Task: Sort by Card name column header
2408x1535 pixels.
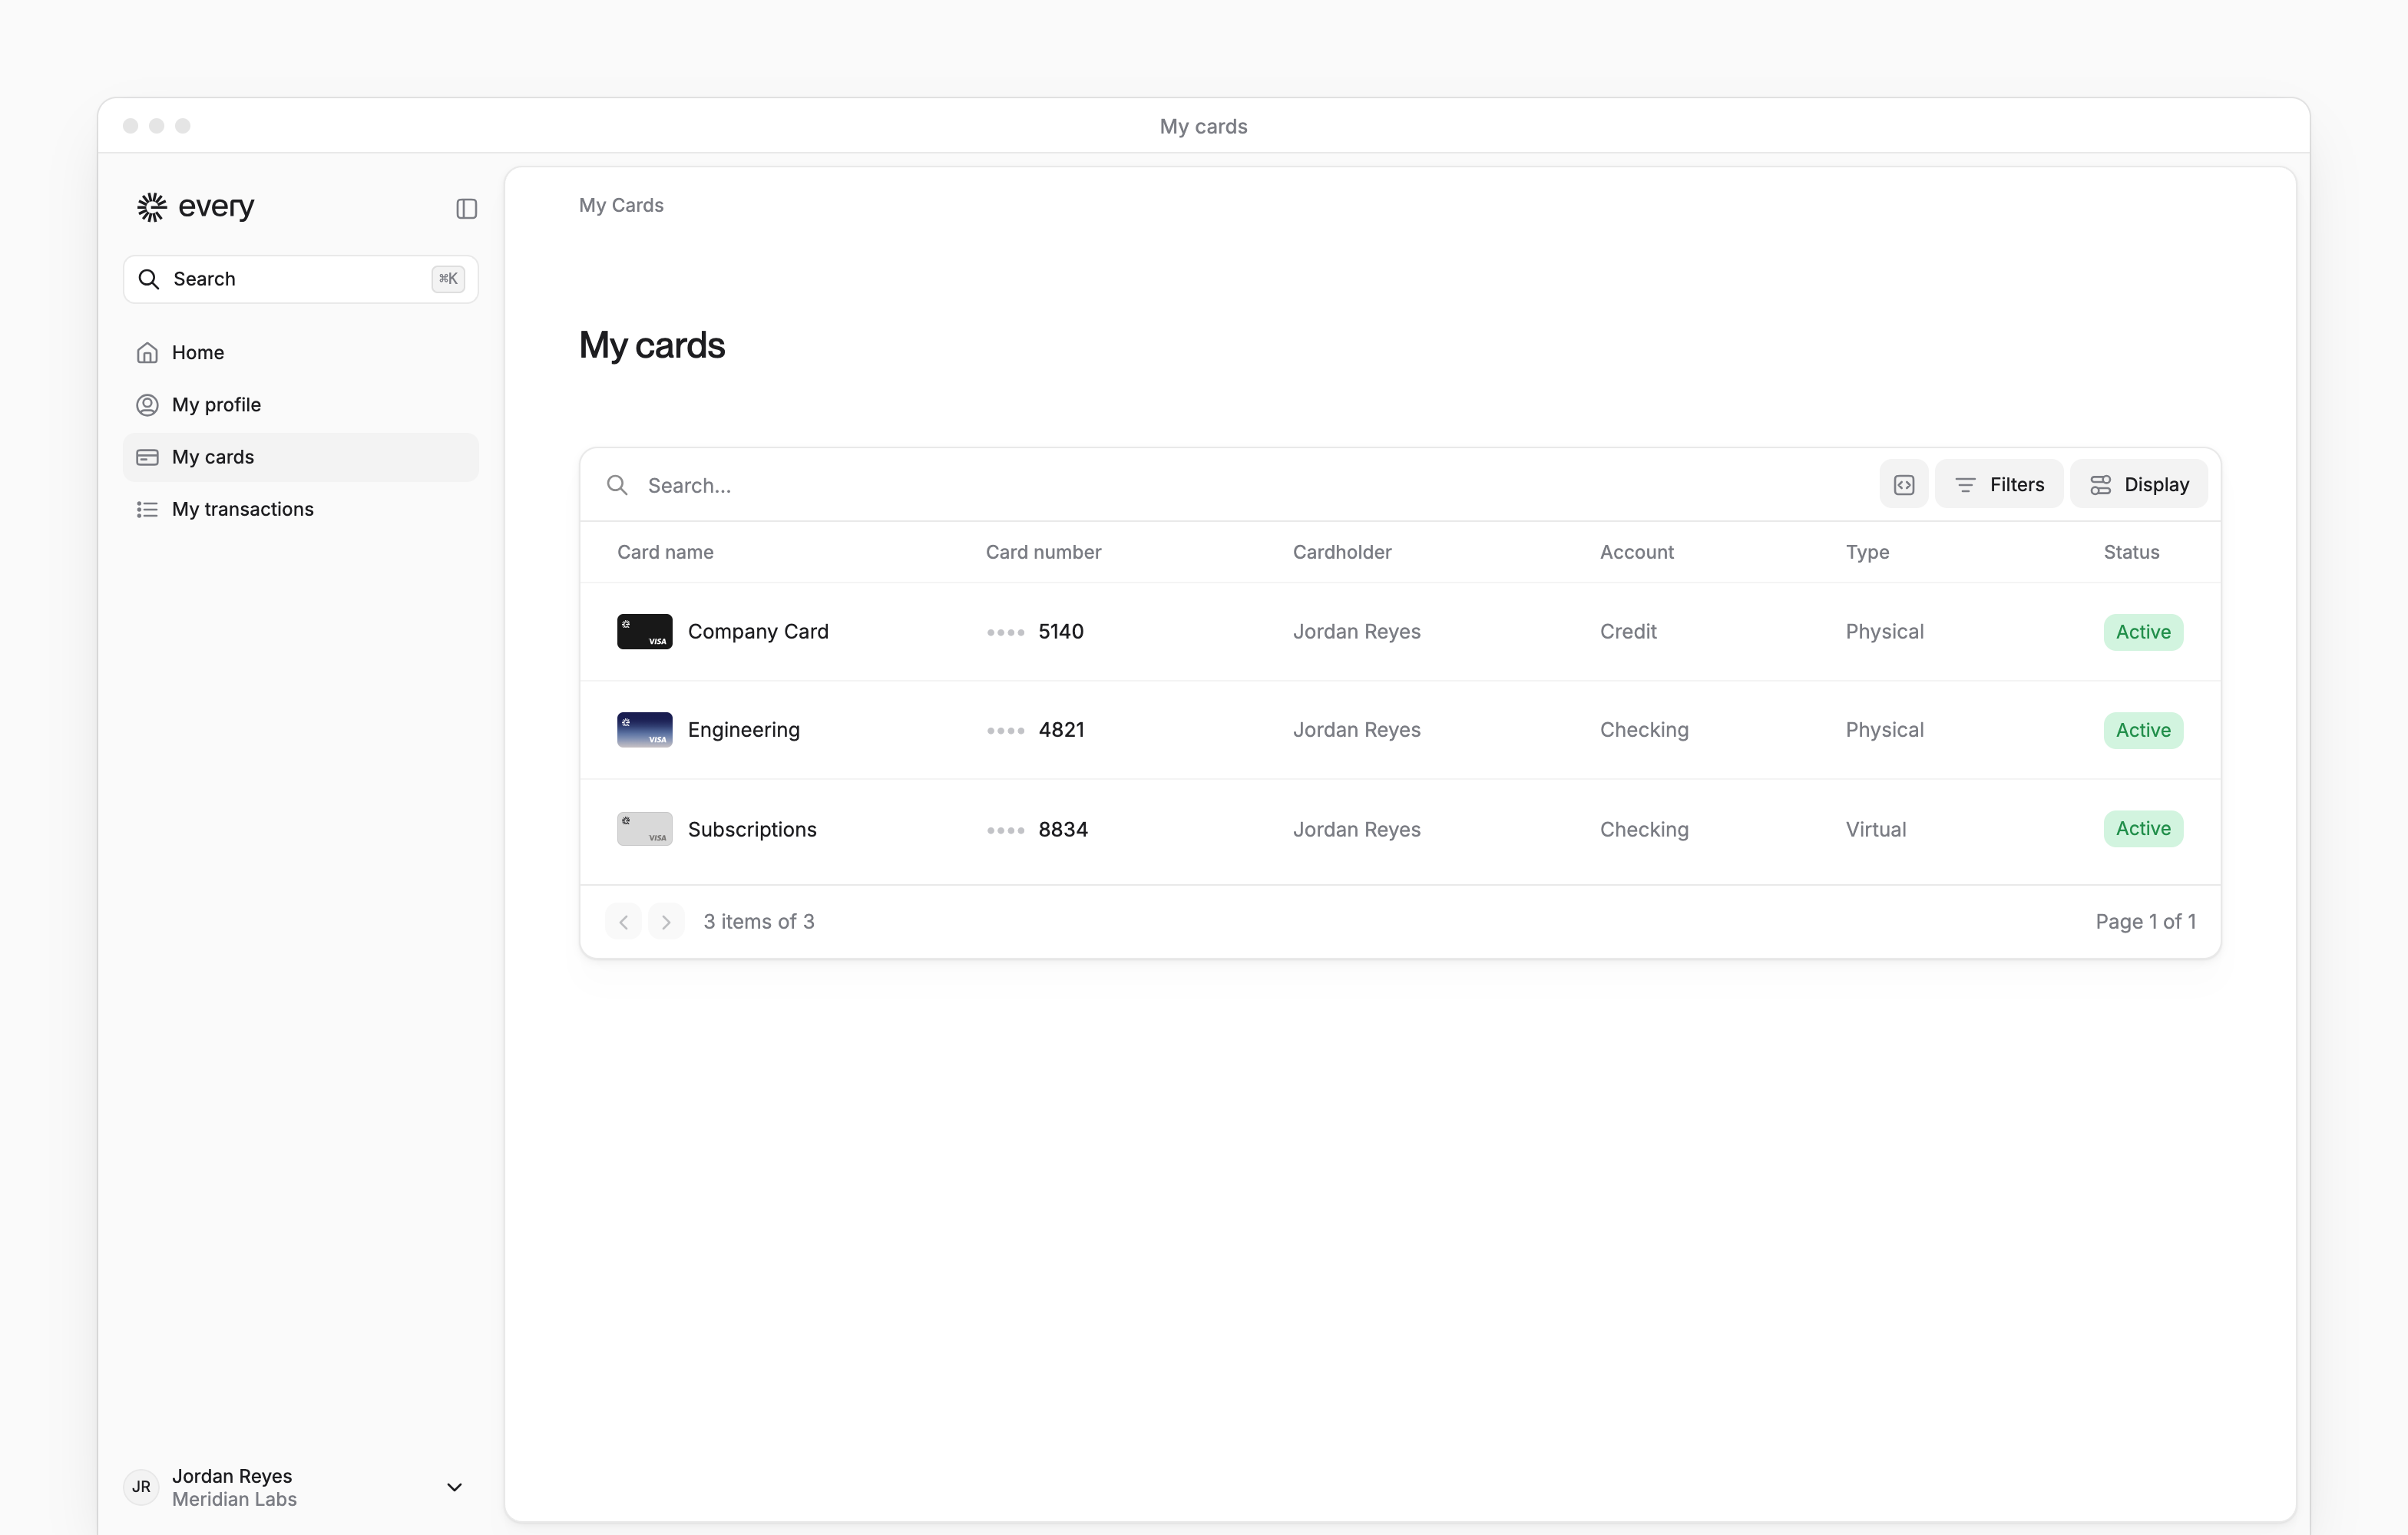Action: click(x=665, y=552)
